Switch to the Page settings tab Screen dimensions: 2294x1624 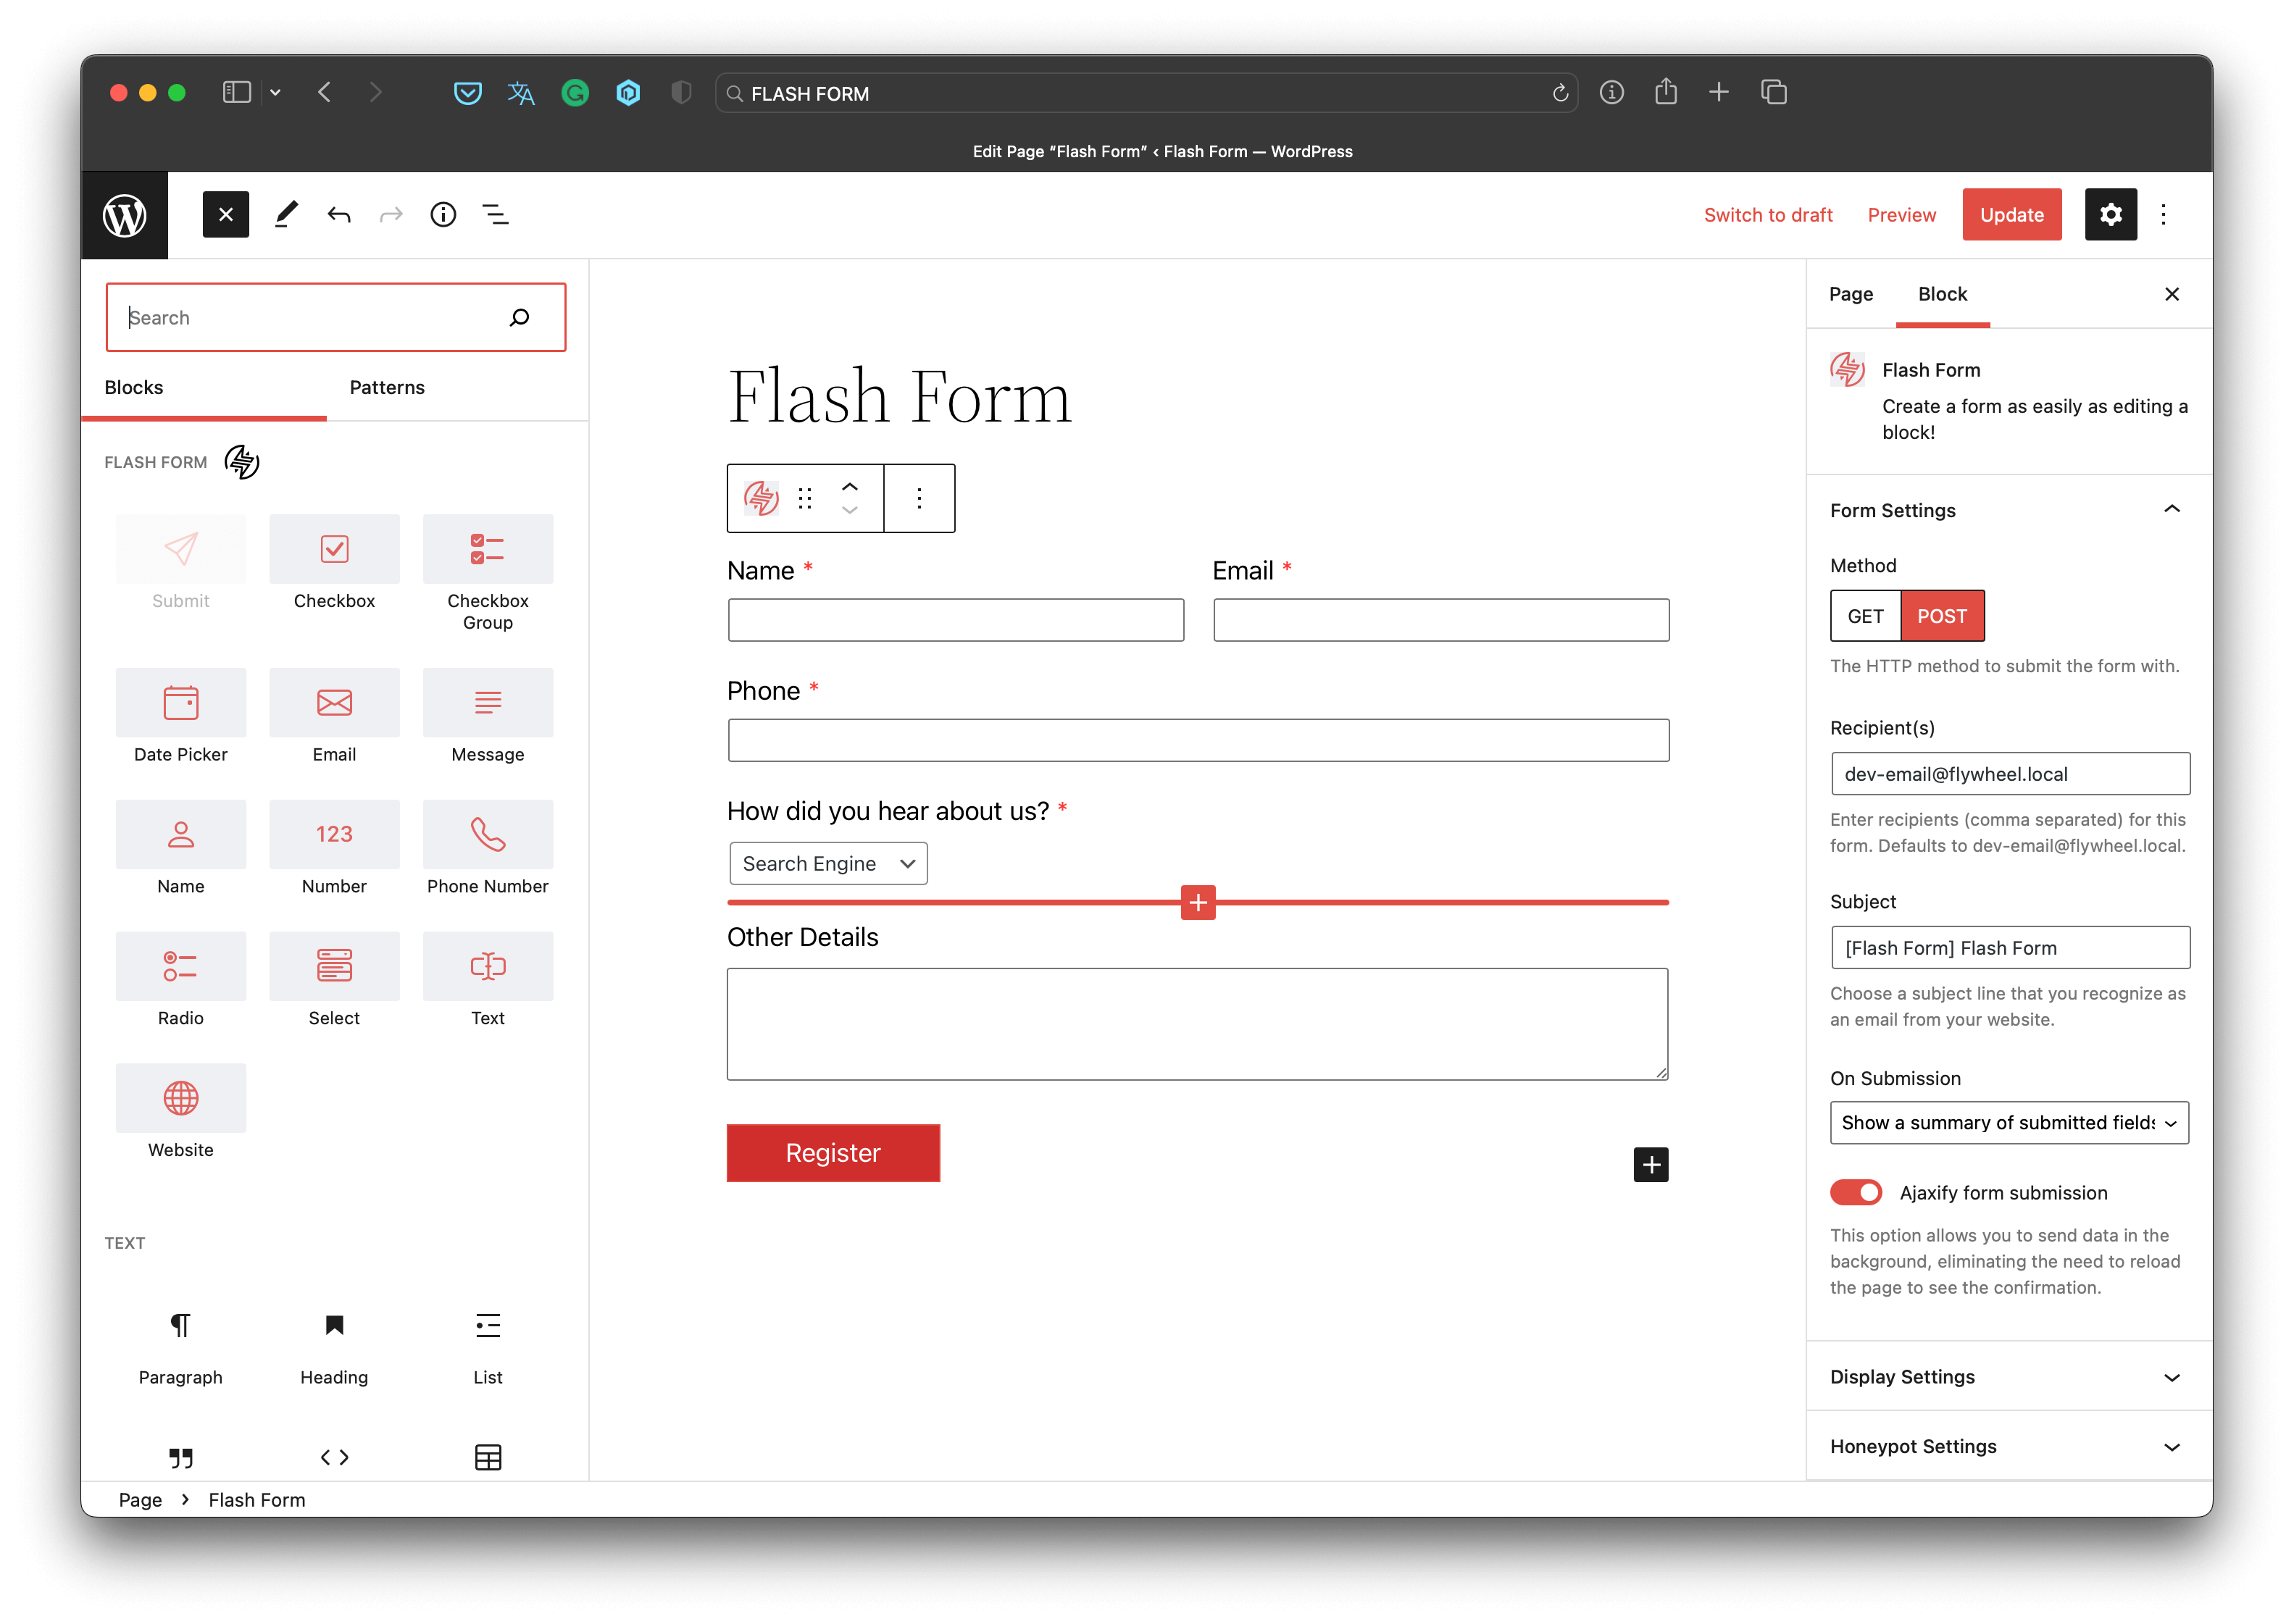1851,294
